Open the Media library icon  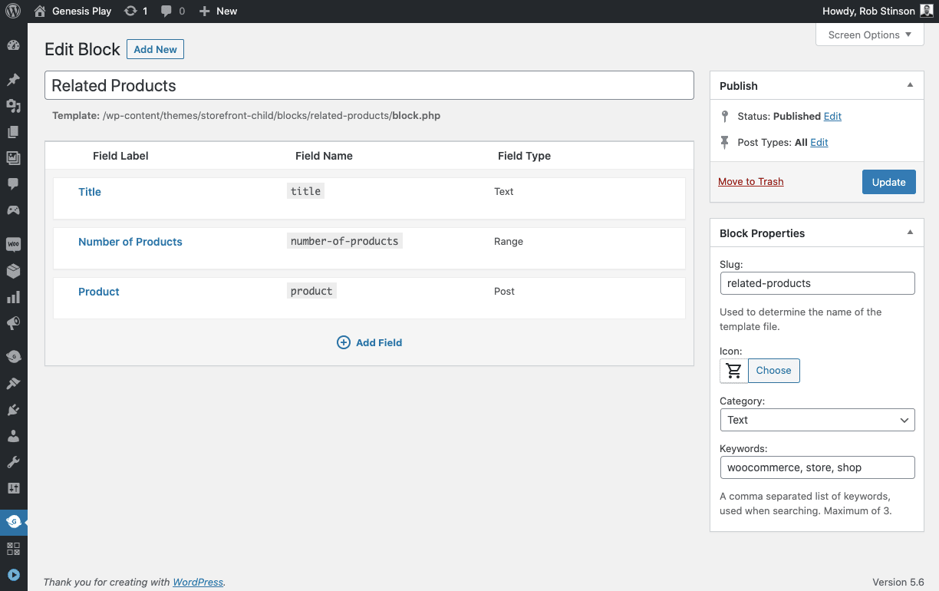(x=13, y=157)
